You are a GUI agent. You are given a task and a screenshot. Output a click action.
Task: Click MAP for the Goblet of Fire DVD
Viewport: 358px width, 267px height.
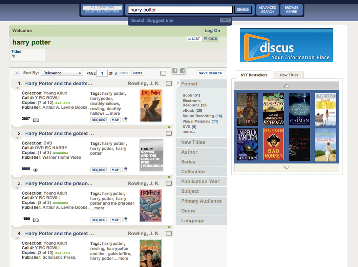(115, 170)
